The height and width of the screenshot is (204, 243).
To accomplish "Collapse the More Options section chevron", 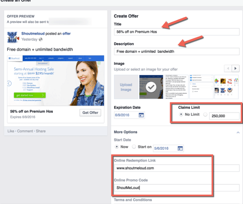I will point(238,132).
